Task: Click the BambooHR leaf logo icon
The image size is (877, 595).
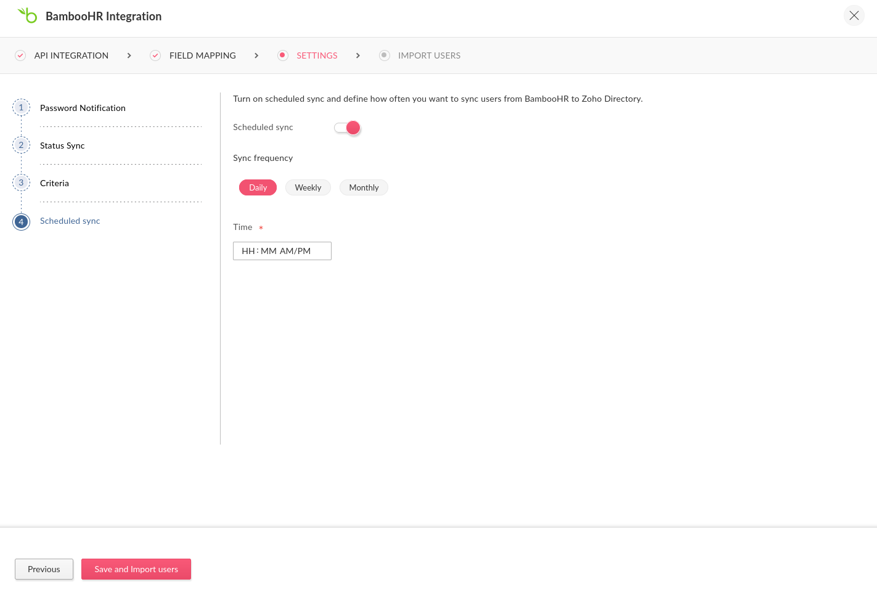Action: tap(28, 15)
